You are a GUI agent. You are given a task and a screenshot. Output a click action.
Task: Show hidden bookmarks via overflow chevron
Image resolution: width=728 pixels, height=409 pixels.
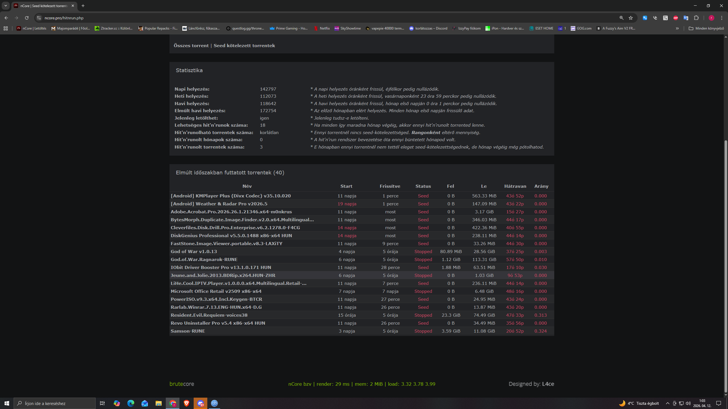pos(677,28)
